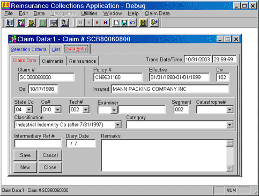Click the Intermediary Ref # field
Screen dimensions: 259x196
pyautogui.click(x=38, y=143)
